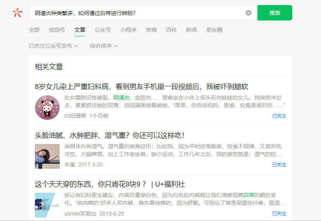The height and width of the screenshot is (221, 321).
Task: Open the 小程序 tab
Action: pyautogui.click(x=128, y=30)
